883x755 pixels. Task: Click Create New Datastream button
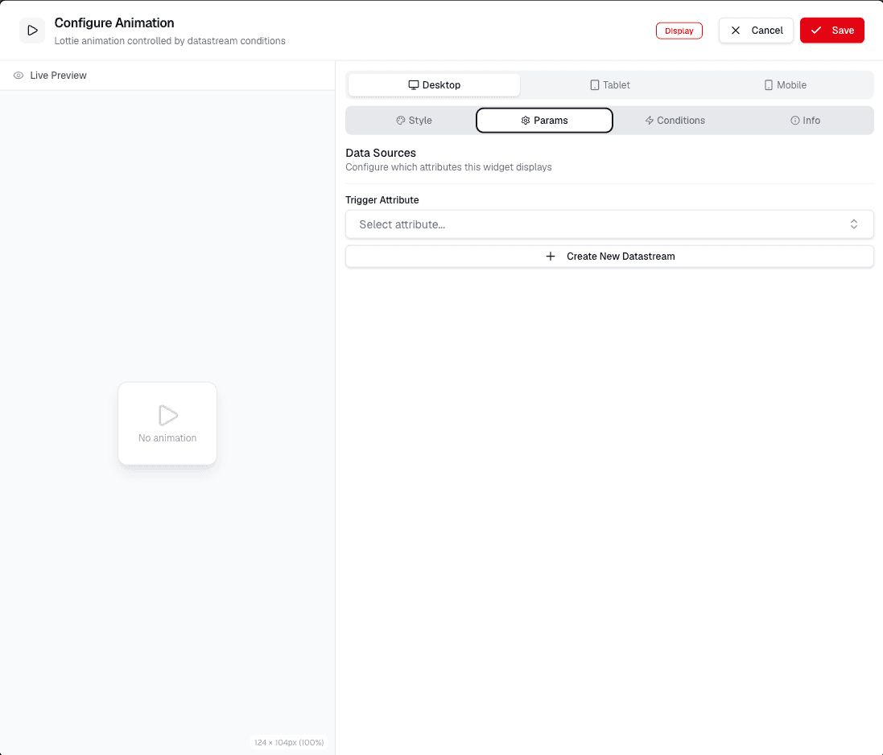pyautogui.click(x=609, y=256)
